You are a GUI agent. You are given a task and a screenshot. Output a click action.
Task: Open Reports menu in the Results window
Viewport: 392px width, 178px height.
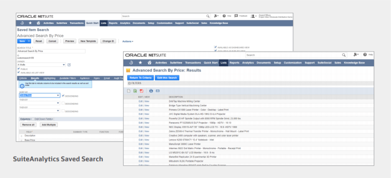[234, 63]
